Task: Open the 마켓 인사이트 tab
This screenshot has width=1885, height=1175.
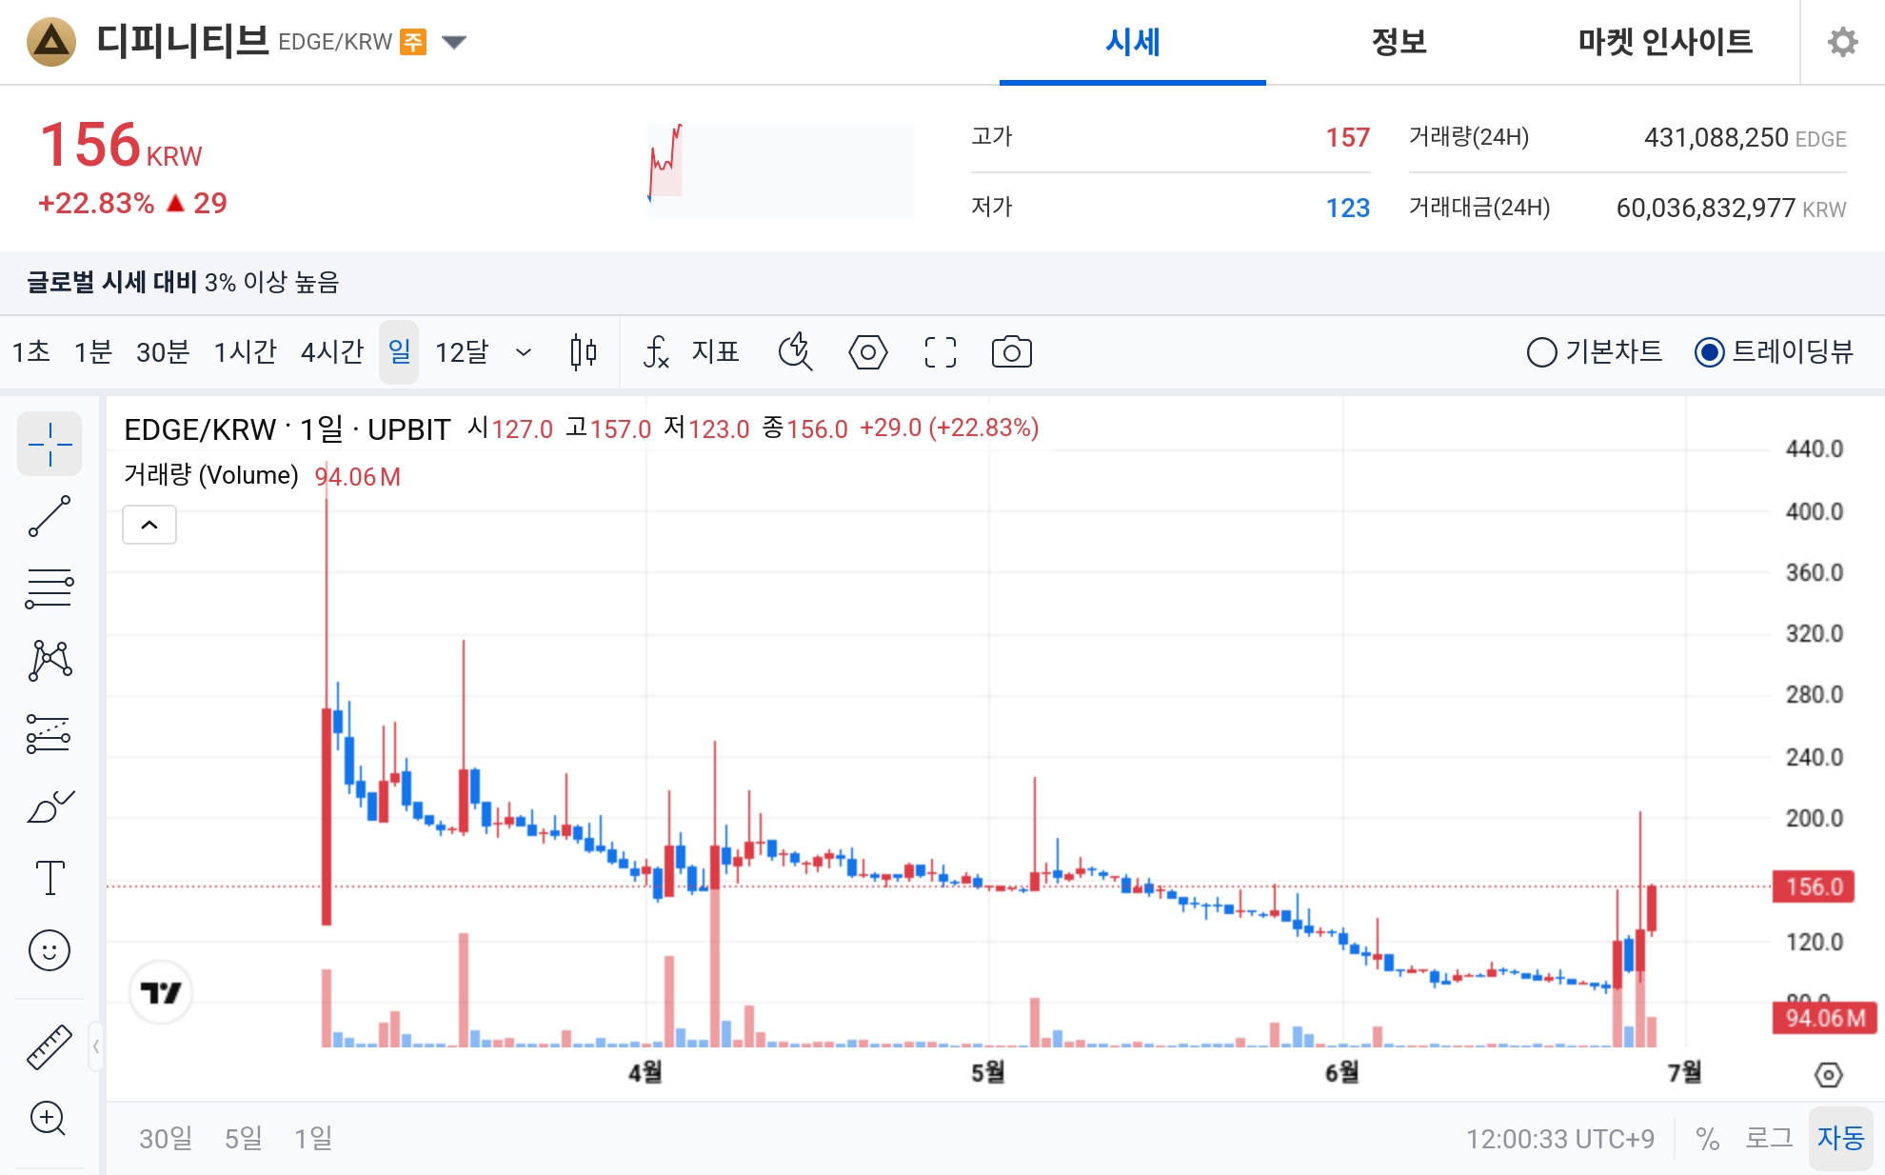Action: 1665,42
